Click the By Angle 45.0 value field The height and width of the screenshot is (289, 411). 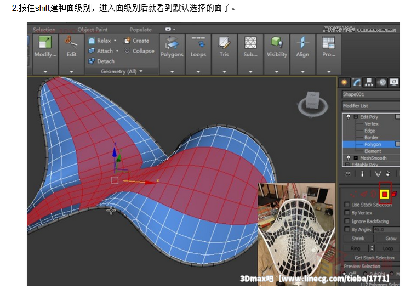[x=387, y=229]
